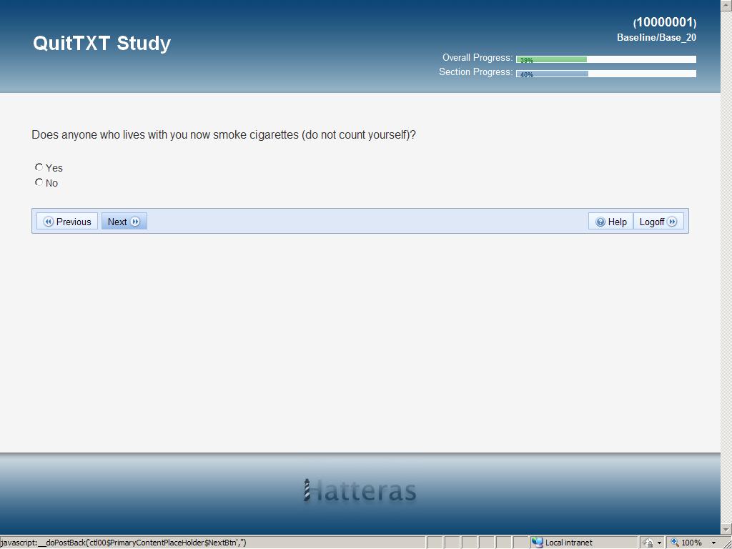Click the Overall Progress bar

tap(606, 59)
